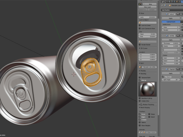
Task: Click the grease pencil draw icon
Action: [140, 4]
